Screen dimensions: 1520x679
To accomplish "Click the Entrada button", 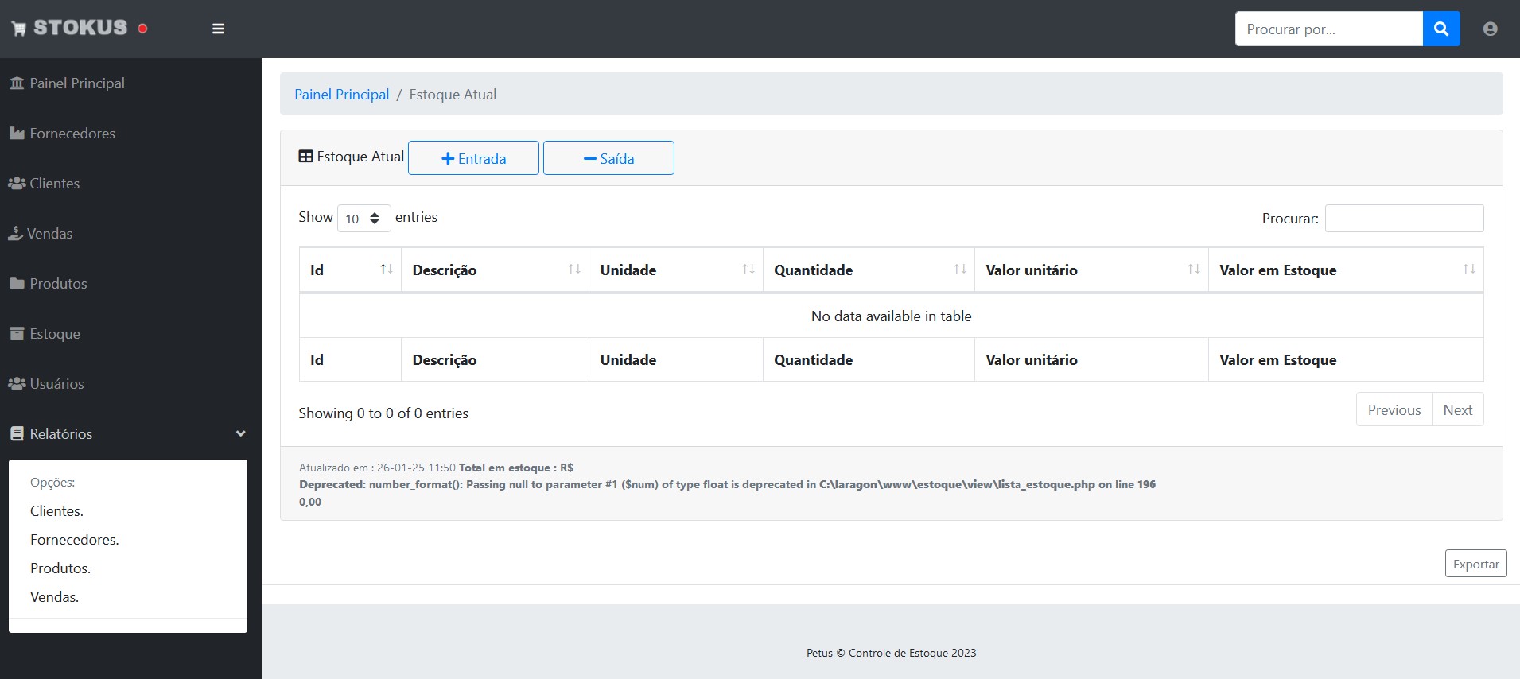I will pos(473,158).
